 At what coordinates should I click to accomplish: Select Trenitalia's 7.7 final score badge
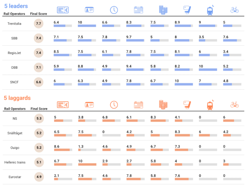[38, 24]
